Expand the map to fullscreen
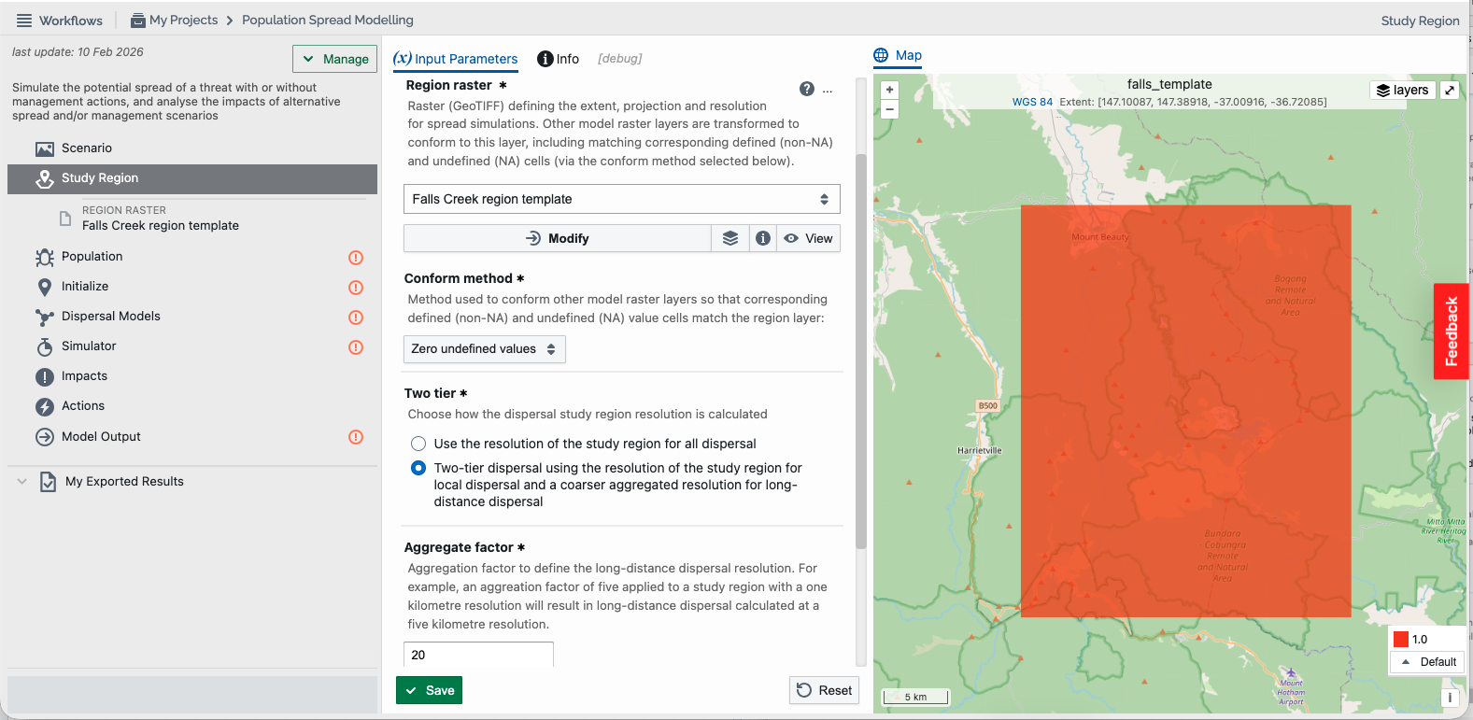This screenshot has height=720, width=1473. tap(1450, 90)
